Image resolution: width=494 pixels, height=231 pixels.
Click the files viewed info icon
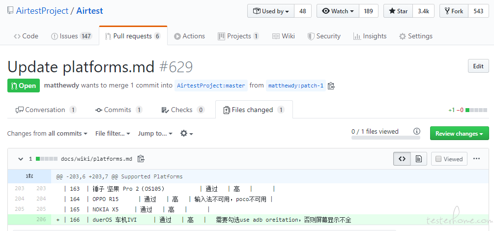tap(417, 131)
